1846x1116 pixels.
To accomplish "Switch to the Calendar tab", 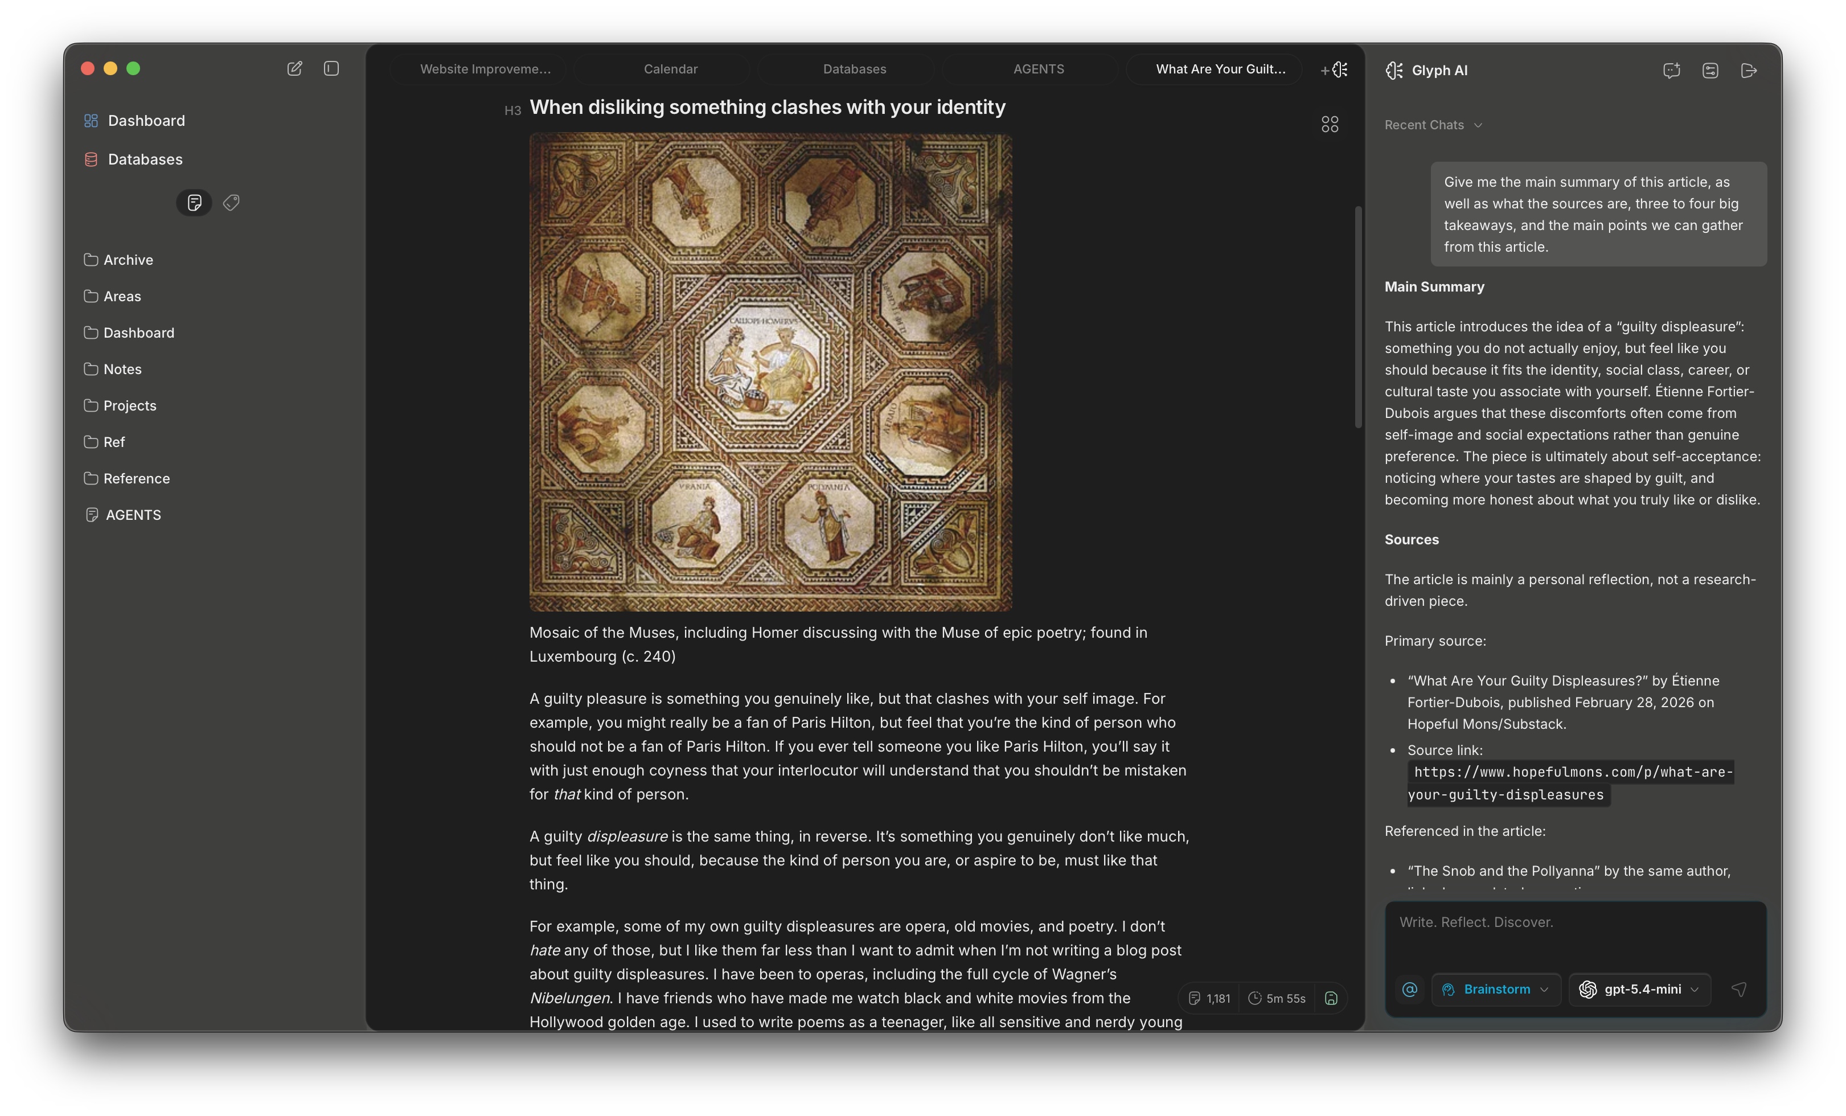I will [x=671, y=68].
